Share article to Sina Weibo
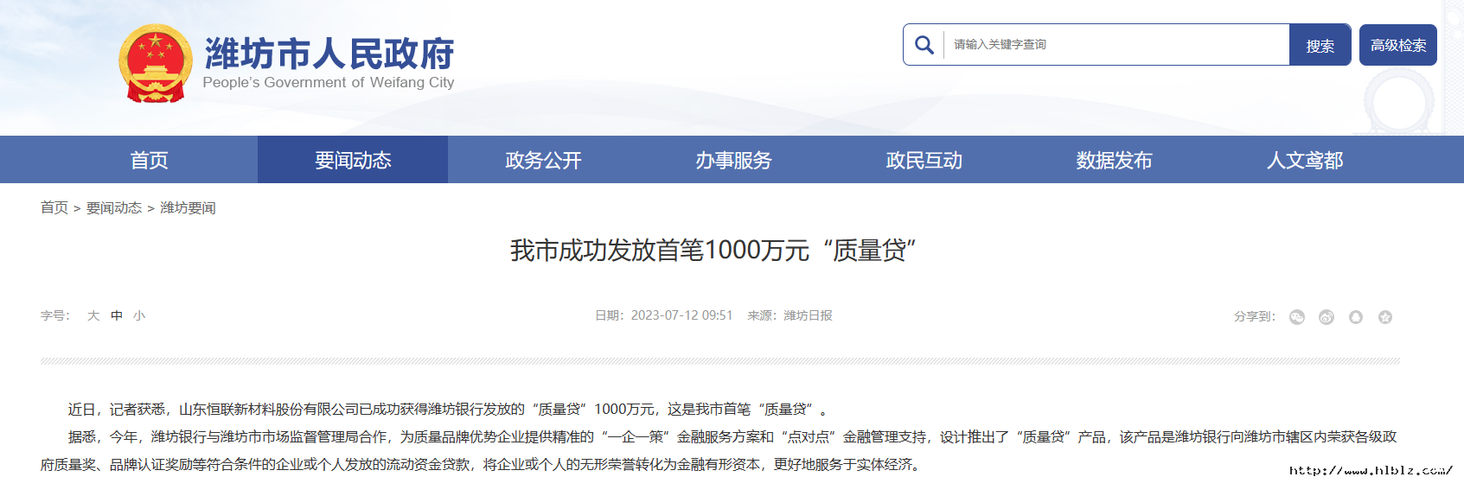 coord(1326,317)
